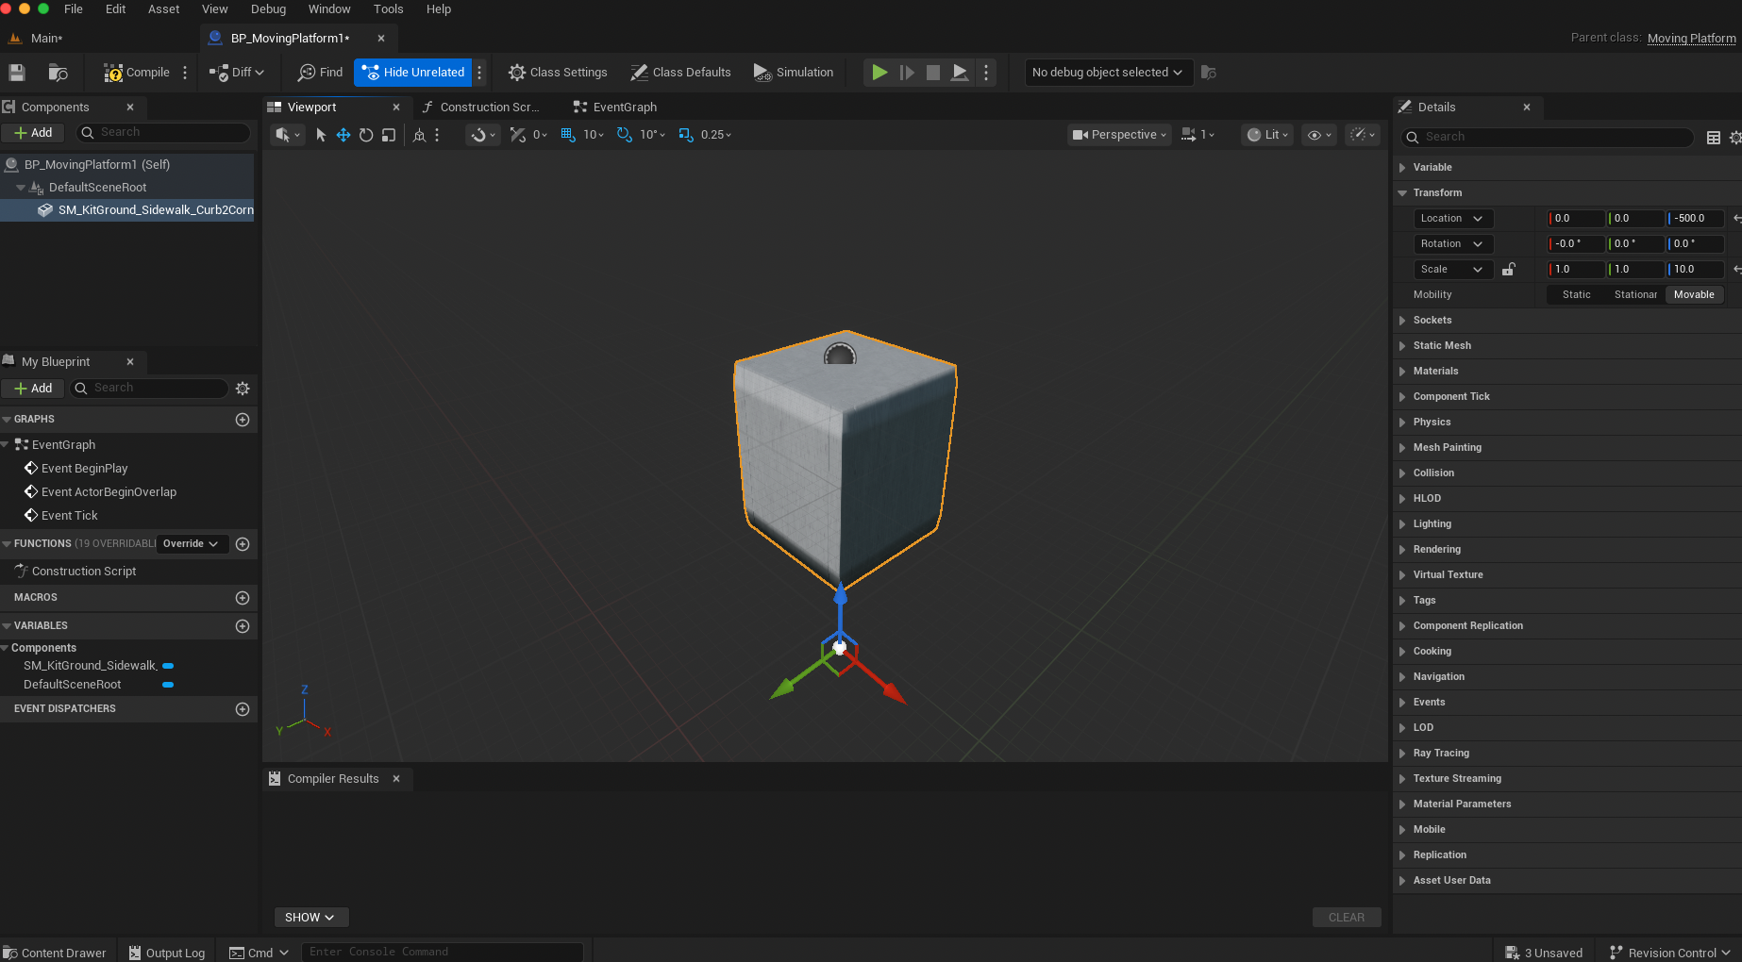The width and height of the screenshot is (1742, 962).
Task: Click the Details panel search field
Action: pyautogui.click(x=1548, y=137)
